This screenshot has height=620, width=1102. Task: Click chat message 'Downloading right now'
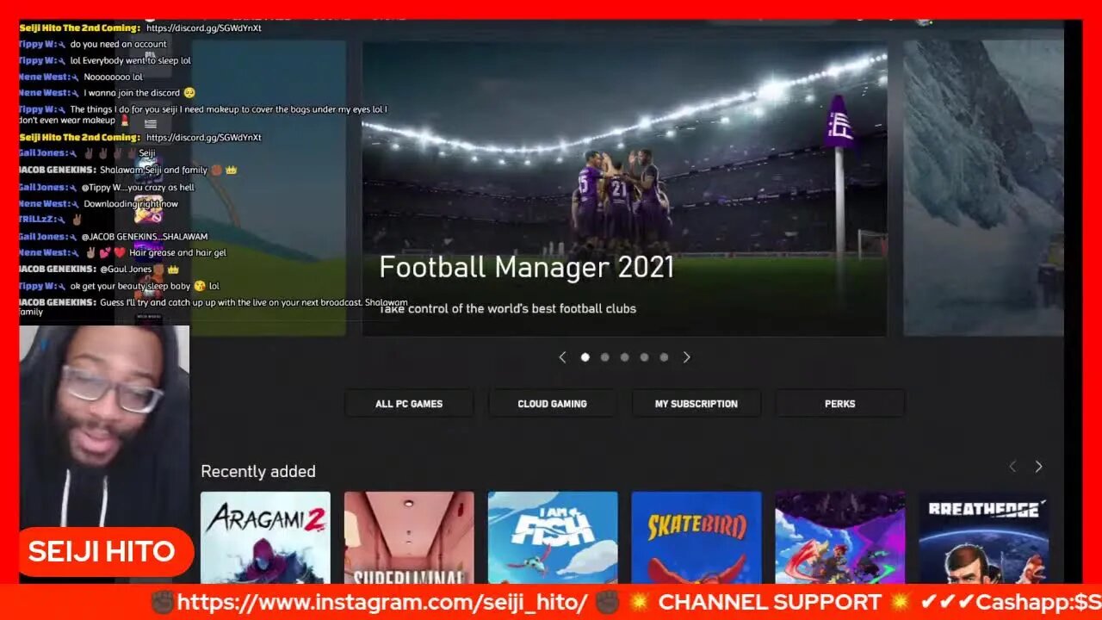[x=131, y=204]
